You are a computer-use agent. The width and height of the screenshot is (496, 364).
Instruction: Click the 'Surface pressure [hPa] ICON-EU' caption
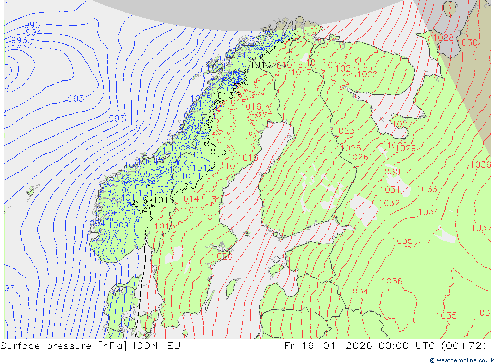90,345
